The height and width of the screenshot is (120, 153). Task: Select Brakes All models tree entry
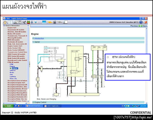coord(14,34)
